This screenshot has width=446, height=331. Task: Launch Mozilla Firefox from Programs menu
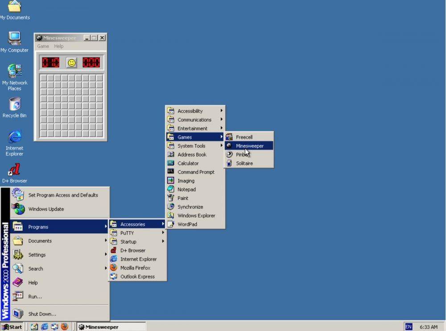(x=137, y=268)
